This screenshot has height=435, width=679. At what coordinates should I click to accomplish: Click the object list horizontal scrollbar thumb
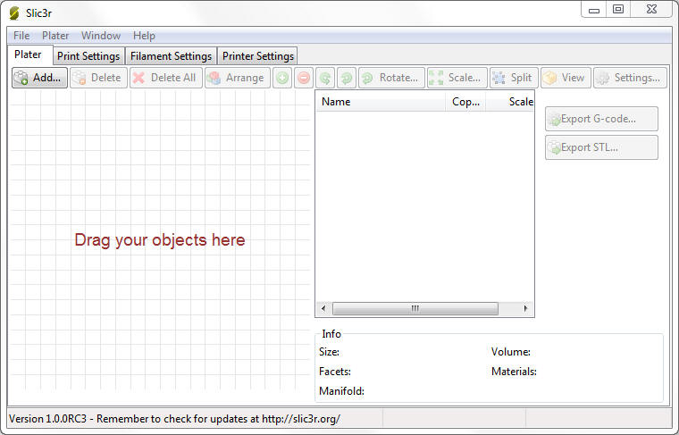(415, 309)
